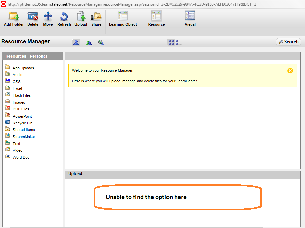Dismiss the yellow welcome message
305x228 pixels.
[290, 71]
